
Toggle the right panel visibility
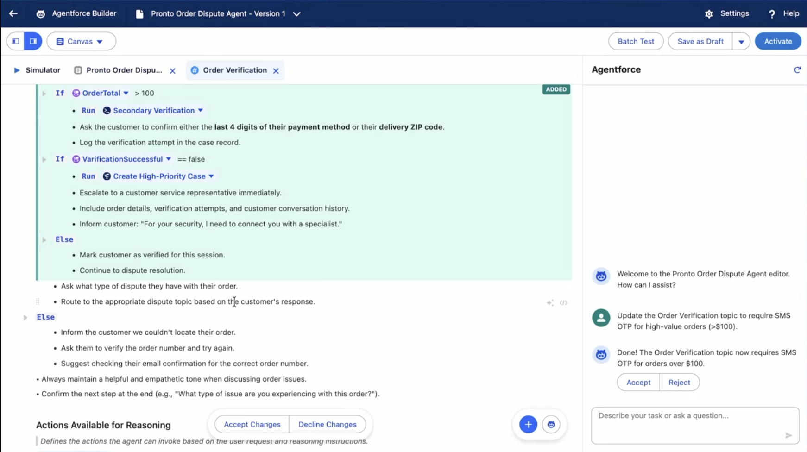(x=33, y=41)
